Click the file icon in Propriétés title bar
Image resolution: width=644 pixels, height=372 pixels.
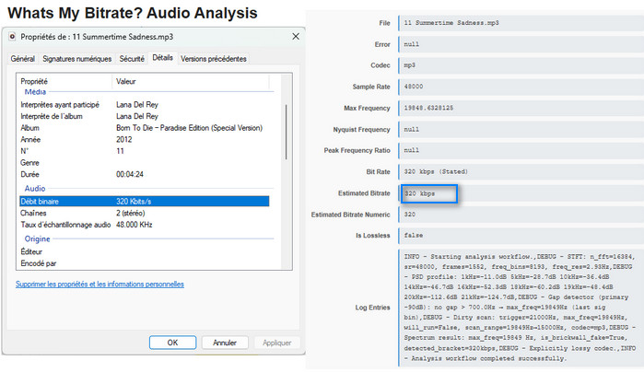[12, 37]
